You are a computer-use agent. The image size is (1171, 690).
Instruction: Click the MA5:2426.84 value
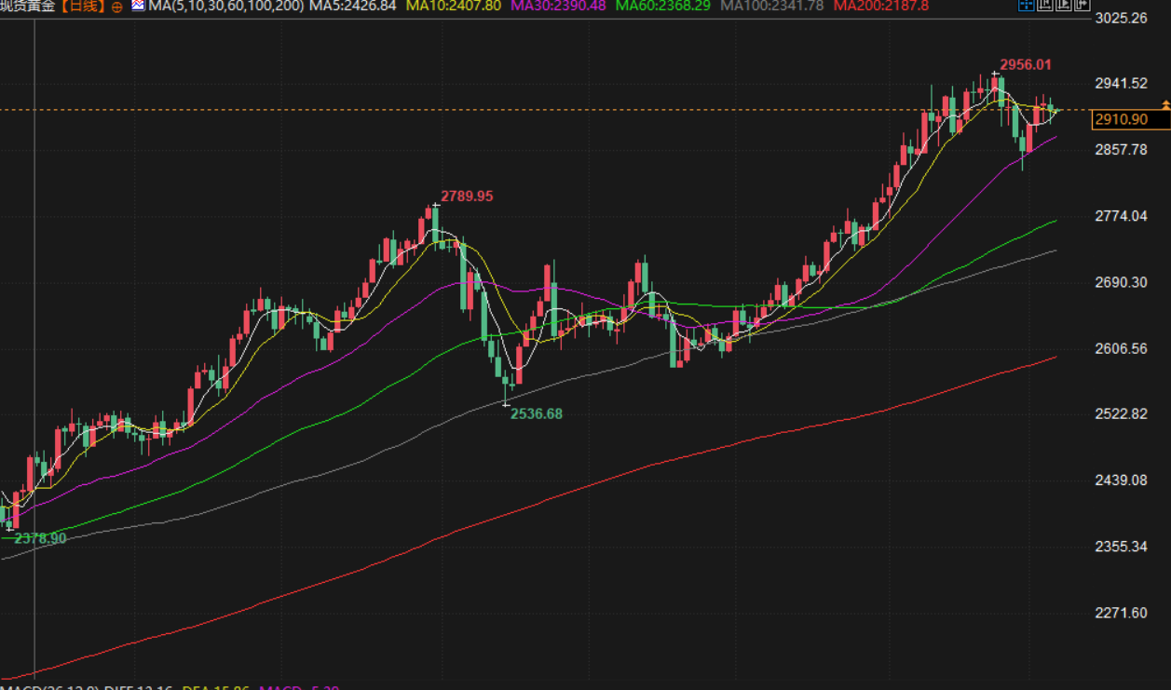[353, 6]
